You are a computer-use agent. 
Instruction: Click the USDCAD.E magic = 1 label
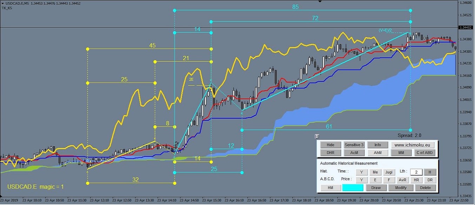pos(35,187)
